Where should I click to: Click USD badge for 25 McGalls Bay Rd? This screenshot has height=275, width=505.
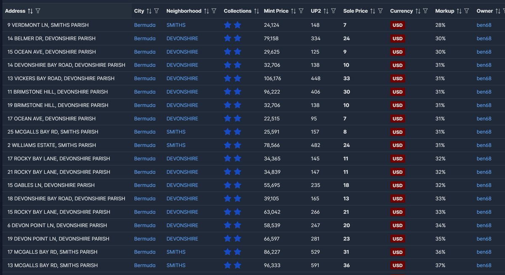pos(397,132)
